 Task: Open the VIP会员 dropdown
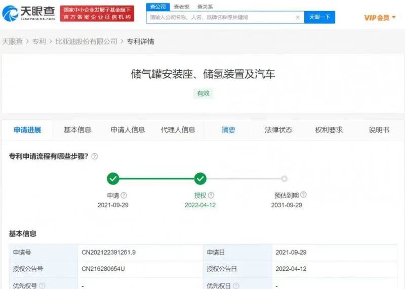[x=380, y=18]
